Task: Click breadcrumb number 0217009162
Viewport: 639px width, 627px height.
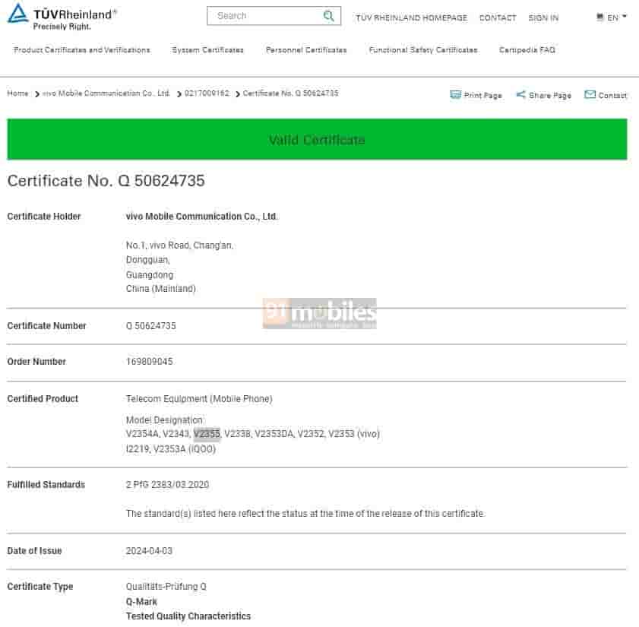Action: point(207,93)
